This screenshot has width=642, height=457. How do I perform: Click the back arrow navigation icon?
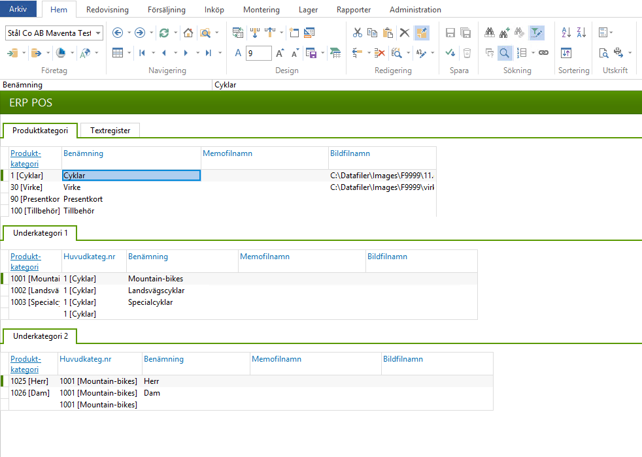[118, 33]
